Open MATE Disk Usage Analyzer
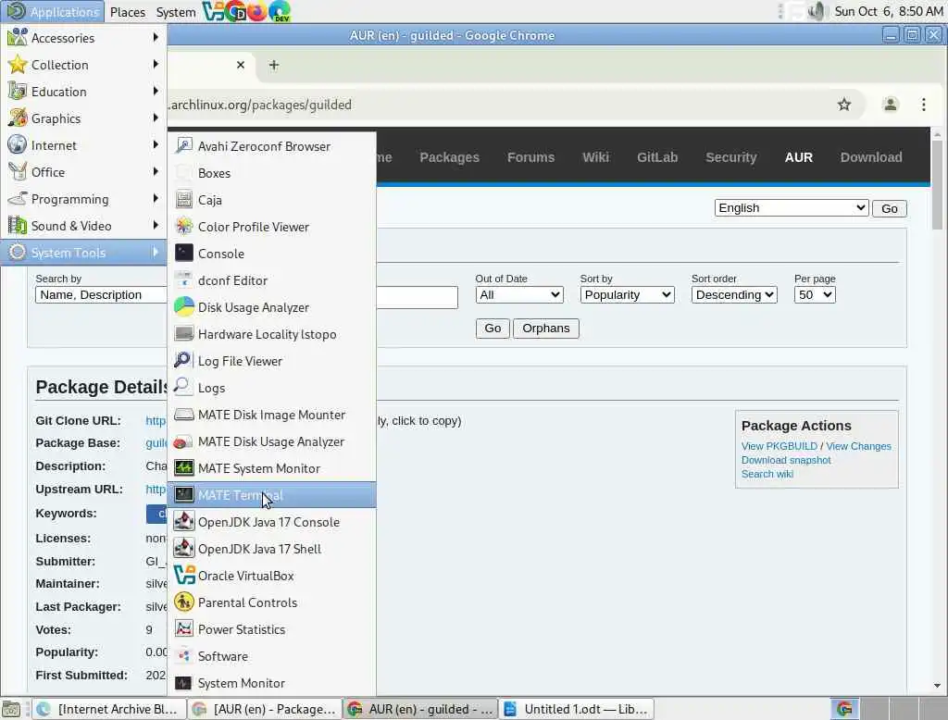The image size is (948, 720). pyautogui.click(x=271, y=441)
